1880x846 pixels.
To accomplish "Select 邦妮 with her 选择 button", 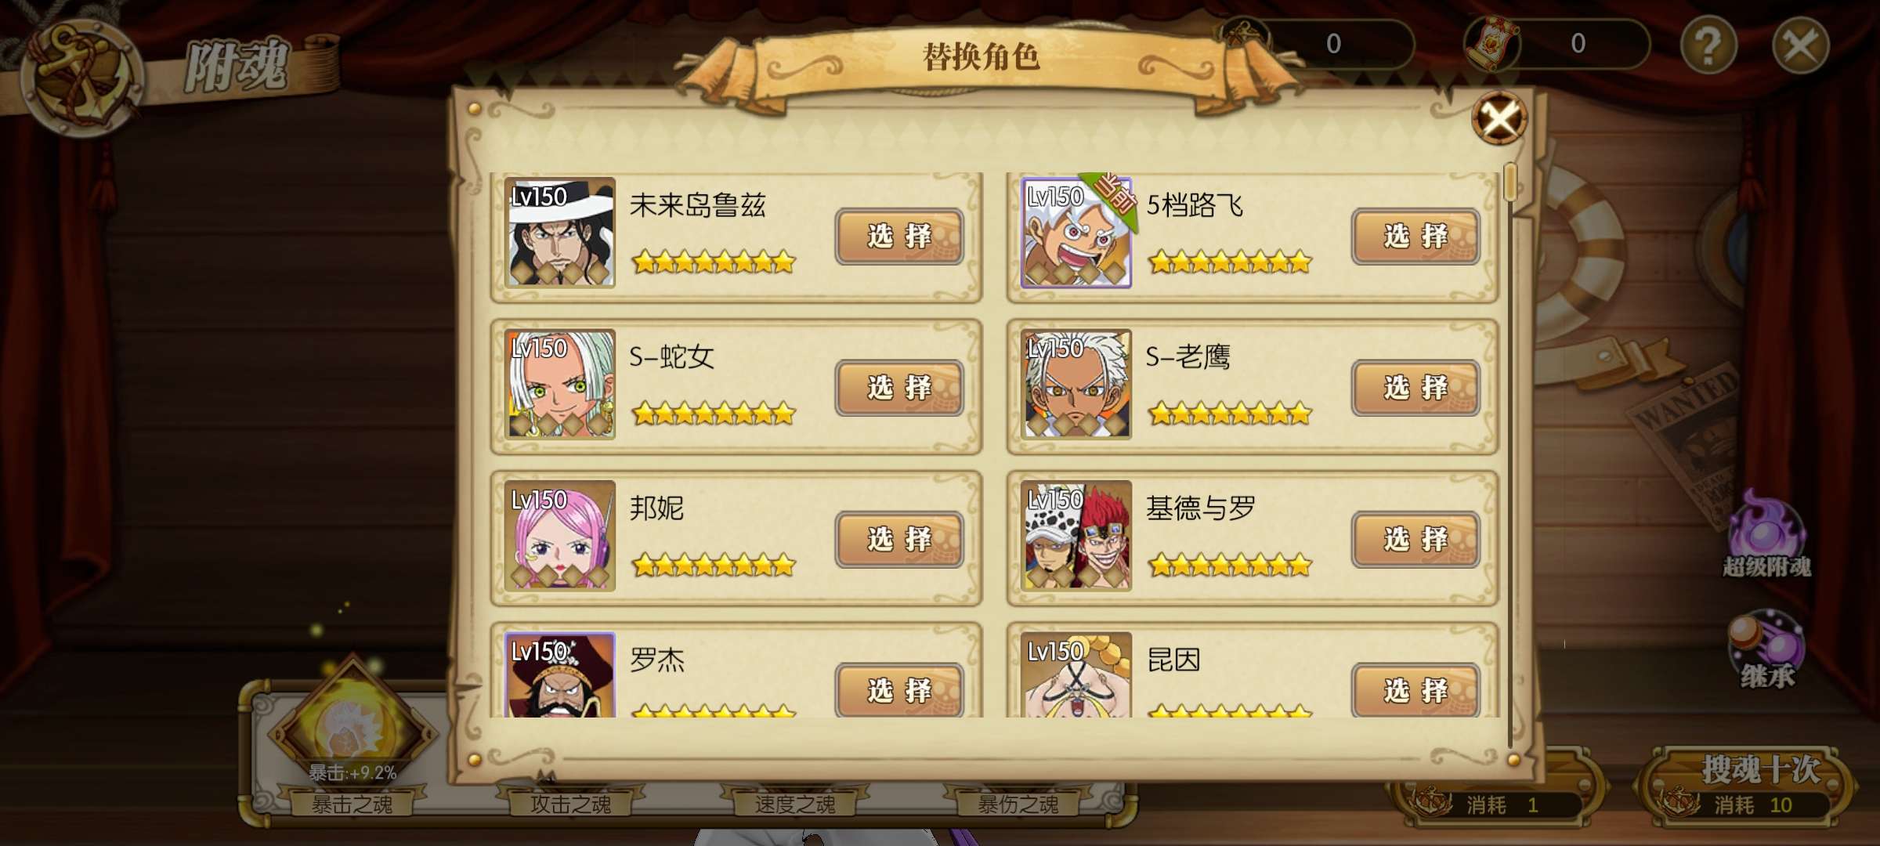I will pyautogui.click(x=899, y=540).
